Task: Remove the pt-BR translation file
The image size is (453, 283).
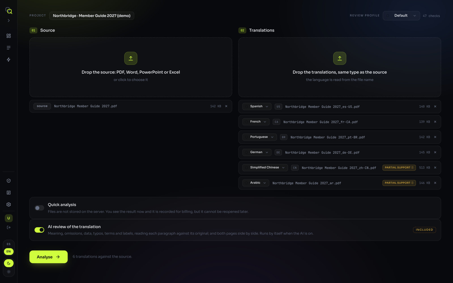Action: coord(435,137)
